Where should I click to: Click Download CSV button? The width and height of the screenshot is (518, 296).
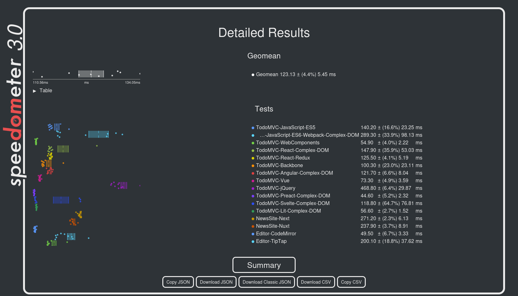[x=316, y=282]
